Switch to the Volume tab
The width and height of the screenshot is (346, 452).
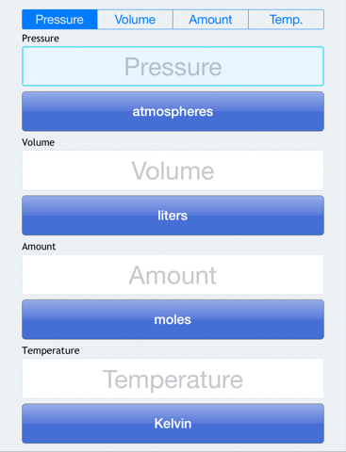pos(135,20)
